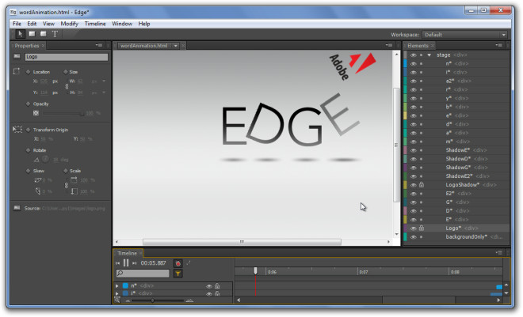Screen dimensions: 523x317
Task: Pause the animation playback
Action: click(126, 263)
